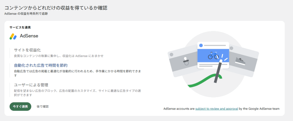Click the stamp icon on the left card
The image size is (293, 121).
[x=186, y=61]
